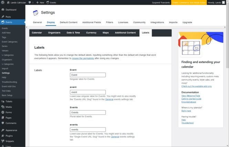Open the Appearance menu item
Image resolution: width=229 pixels, height=147 pixels.
11,130
